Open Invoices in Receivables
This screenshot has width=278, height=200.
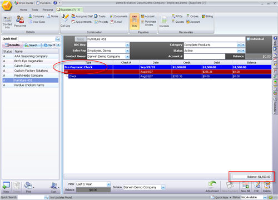point(164,22)
